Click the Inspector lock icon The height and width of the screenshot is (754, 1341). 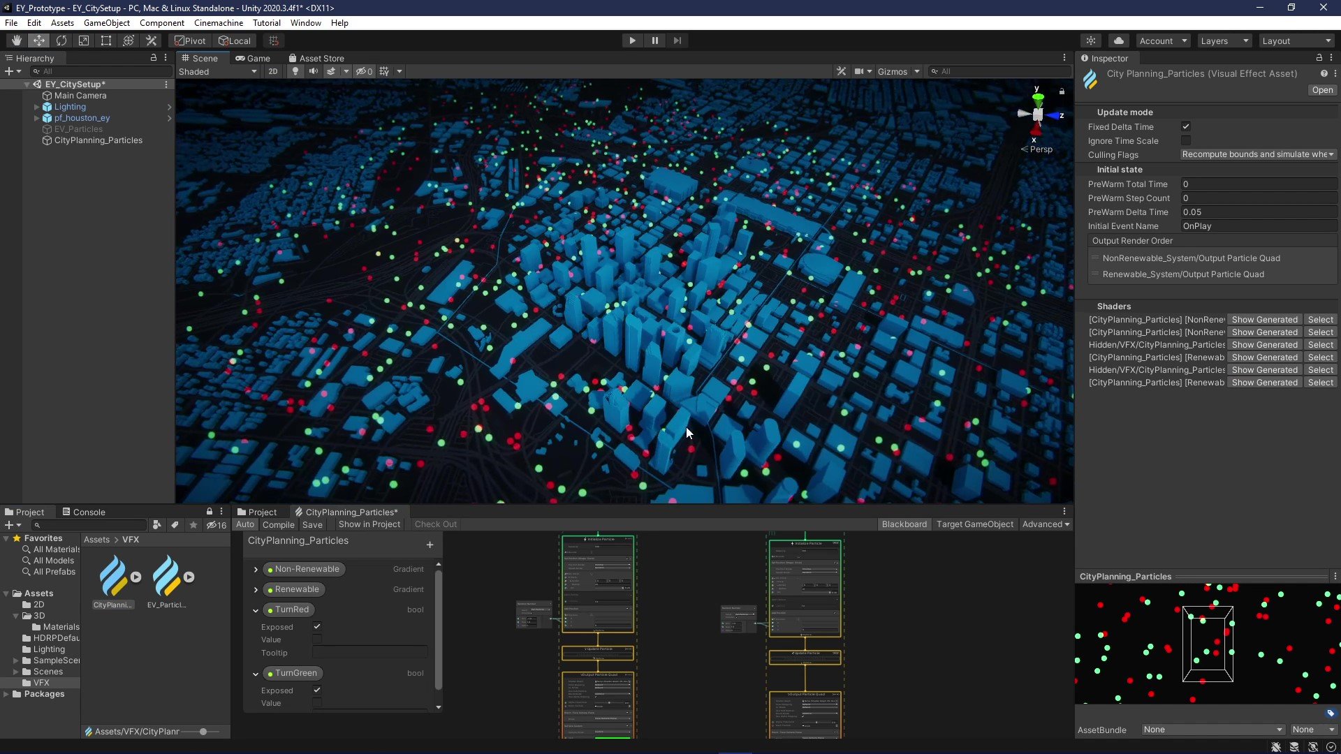[x=1319, y=58]
